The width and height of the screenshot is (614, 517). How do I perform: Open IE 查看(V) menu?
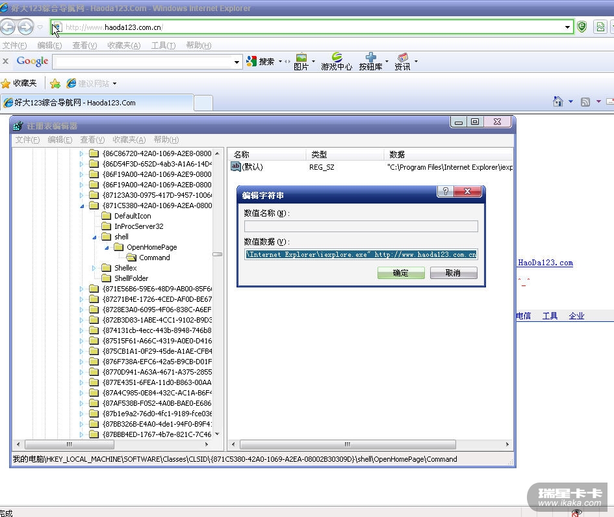pos(84,46)
